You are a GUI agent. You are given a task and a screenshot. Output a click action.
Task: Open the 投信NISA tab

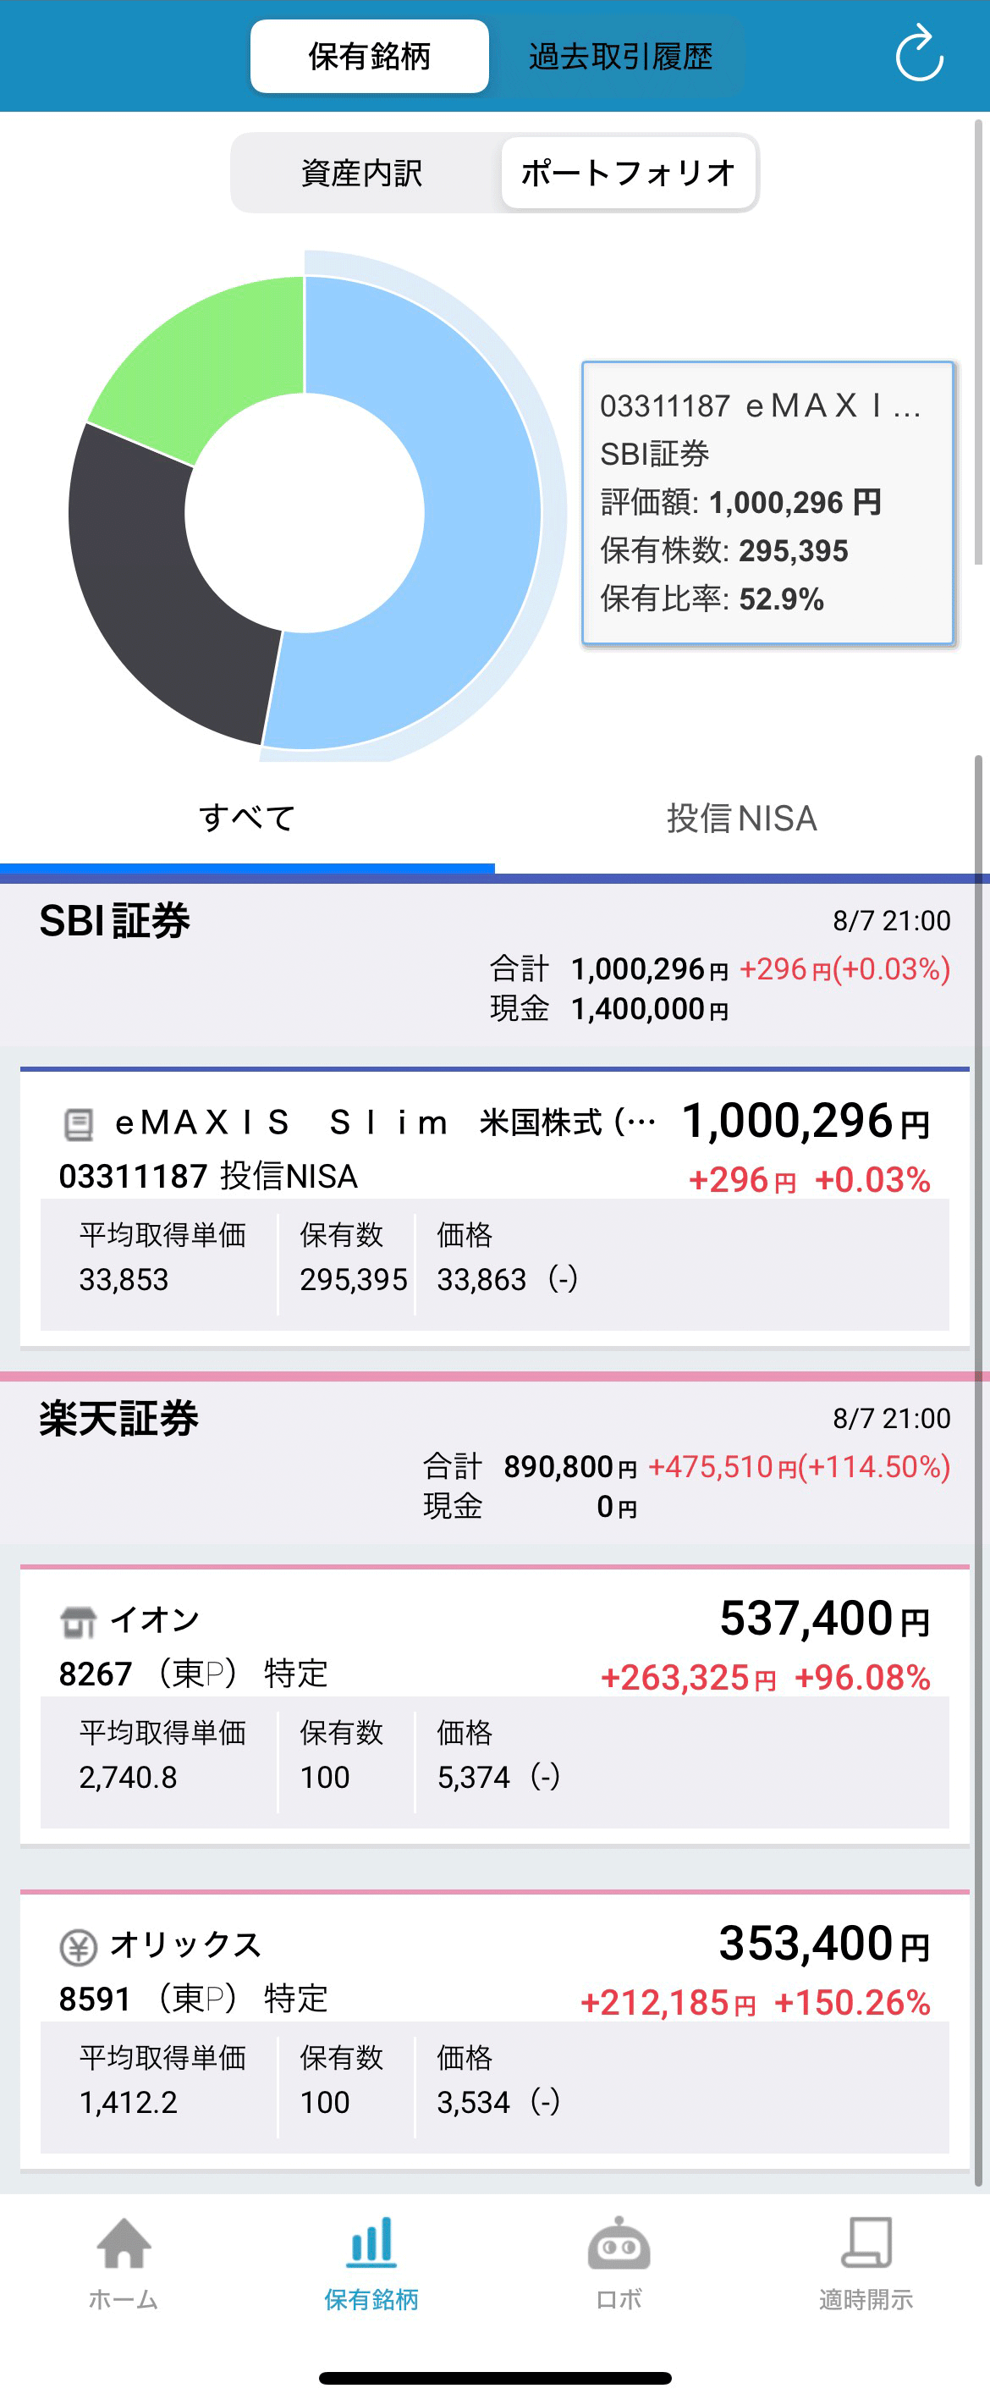click(x=742, y=818)
